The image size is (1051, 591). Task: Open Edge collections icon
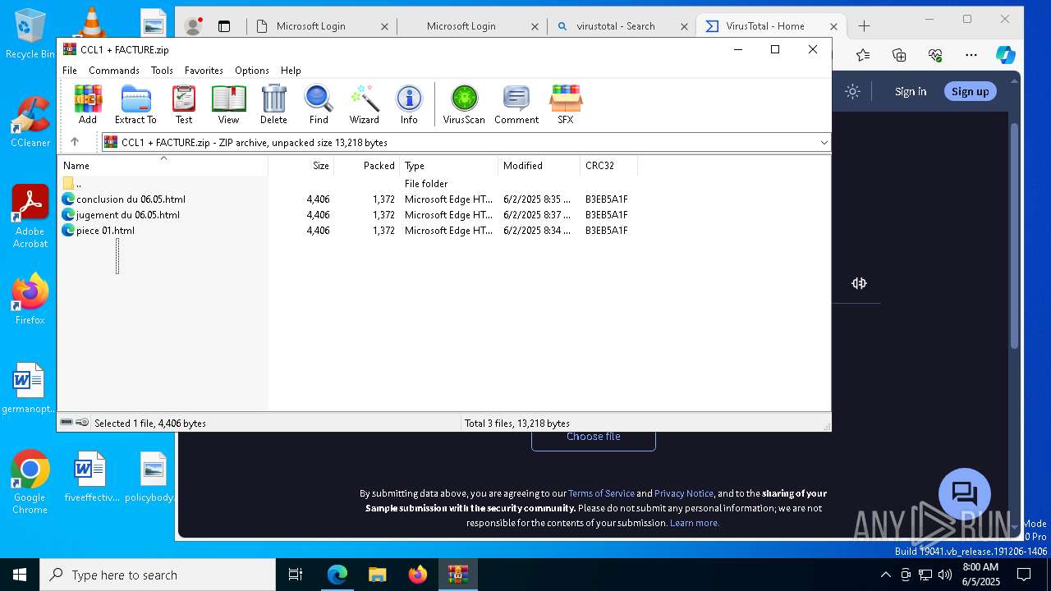click(899, 55)
